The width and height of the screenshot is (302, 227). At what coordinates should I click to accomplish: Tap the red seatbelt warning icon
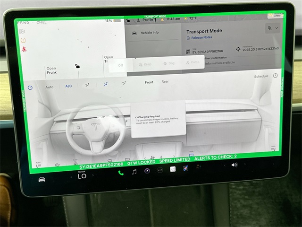pyautogui.click(x=24, y=49)
